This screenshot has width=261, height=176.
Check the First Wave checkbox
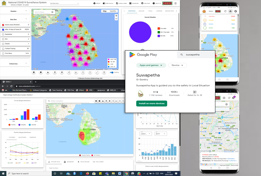tap(3, 54)
